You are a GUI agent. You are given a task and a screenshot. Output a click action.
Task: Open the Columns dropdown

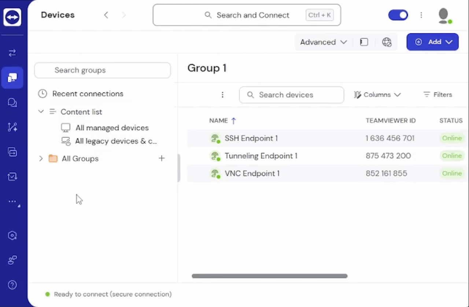[x=377, y=95]
